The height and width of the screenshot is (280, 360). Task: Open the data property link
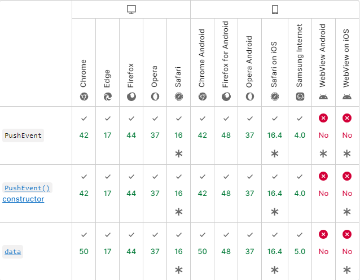point(12,252)
